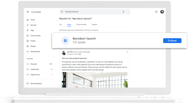The image size is (193, 104).
Task: Click the 'Results for' heading
Action: click(76, 19)
